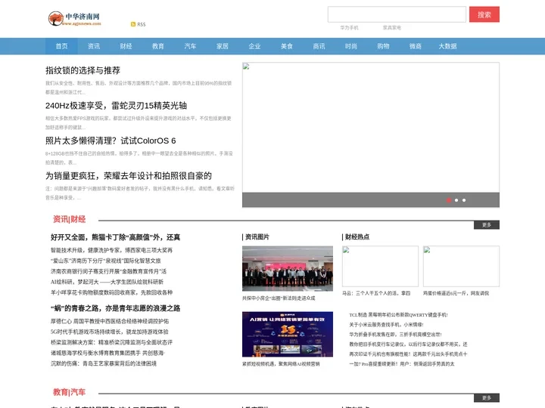Open headline 240Hz极速享受，雷蛇灵刃15精英光轴
Viewport: 545px width, 408px height.
pos(116,106)
